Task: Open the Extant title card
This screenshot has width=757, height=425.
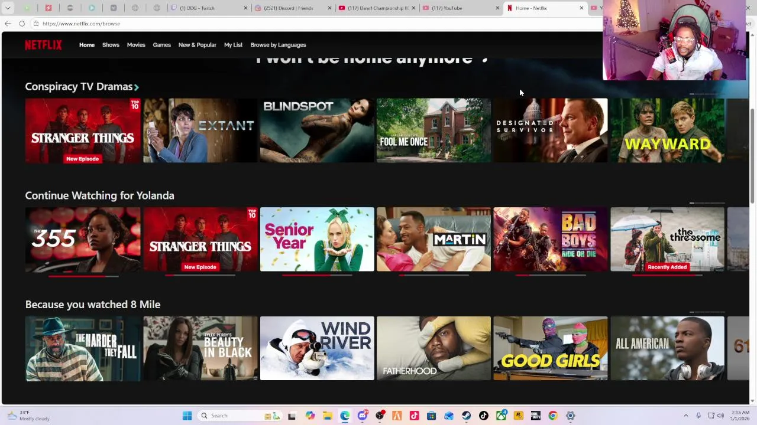Action: (x=200, y=130)
